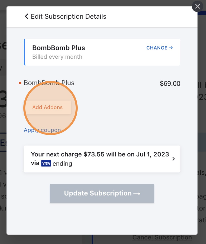Select the BombBomb Plus line item

click(x=49, y=83)
